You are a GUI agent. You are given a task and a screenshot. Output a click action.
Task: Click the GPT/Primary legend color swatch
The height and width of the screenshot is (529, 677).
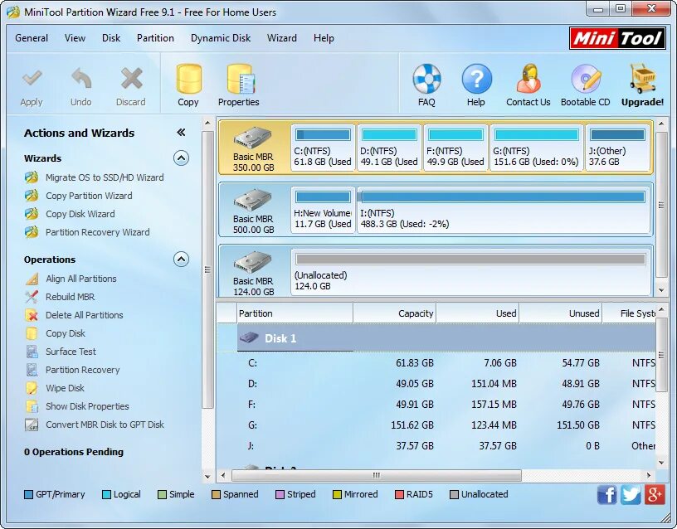tap(28, 494)
